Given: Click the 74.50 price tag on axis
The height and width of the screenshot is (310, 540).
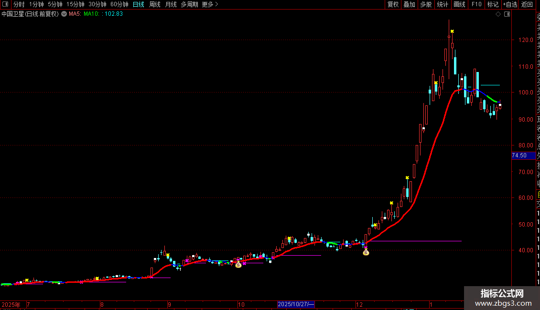Looking at the screenshot, I should click(523, 155).
